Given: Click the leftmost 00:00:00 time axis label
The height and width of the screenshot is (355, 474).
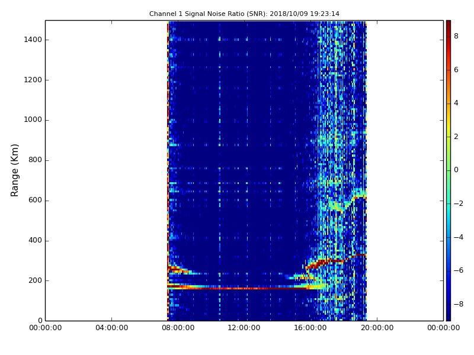Looking at the screenshot, I should (x=46, y=328).
